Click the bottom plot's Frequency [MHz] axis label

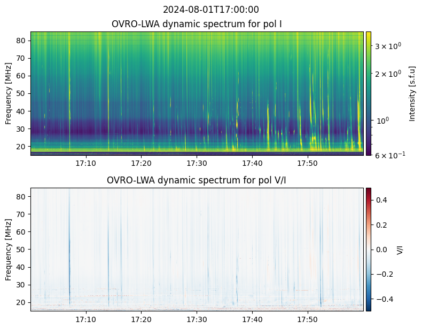(x=9, y=249)
